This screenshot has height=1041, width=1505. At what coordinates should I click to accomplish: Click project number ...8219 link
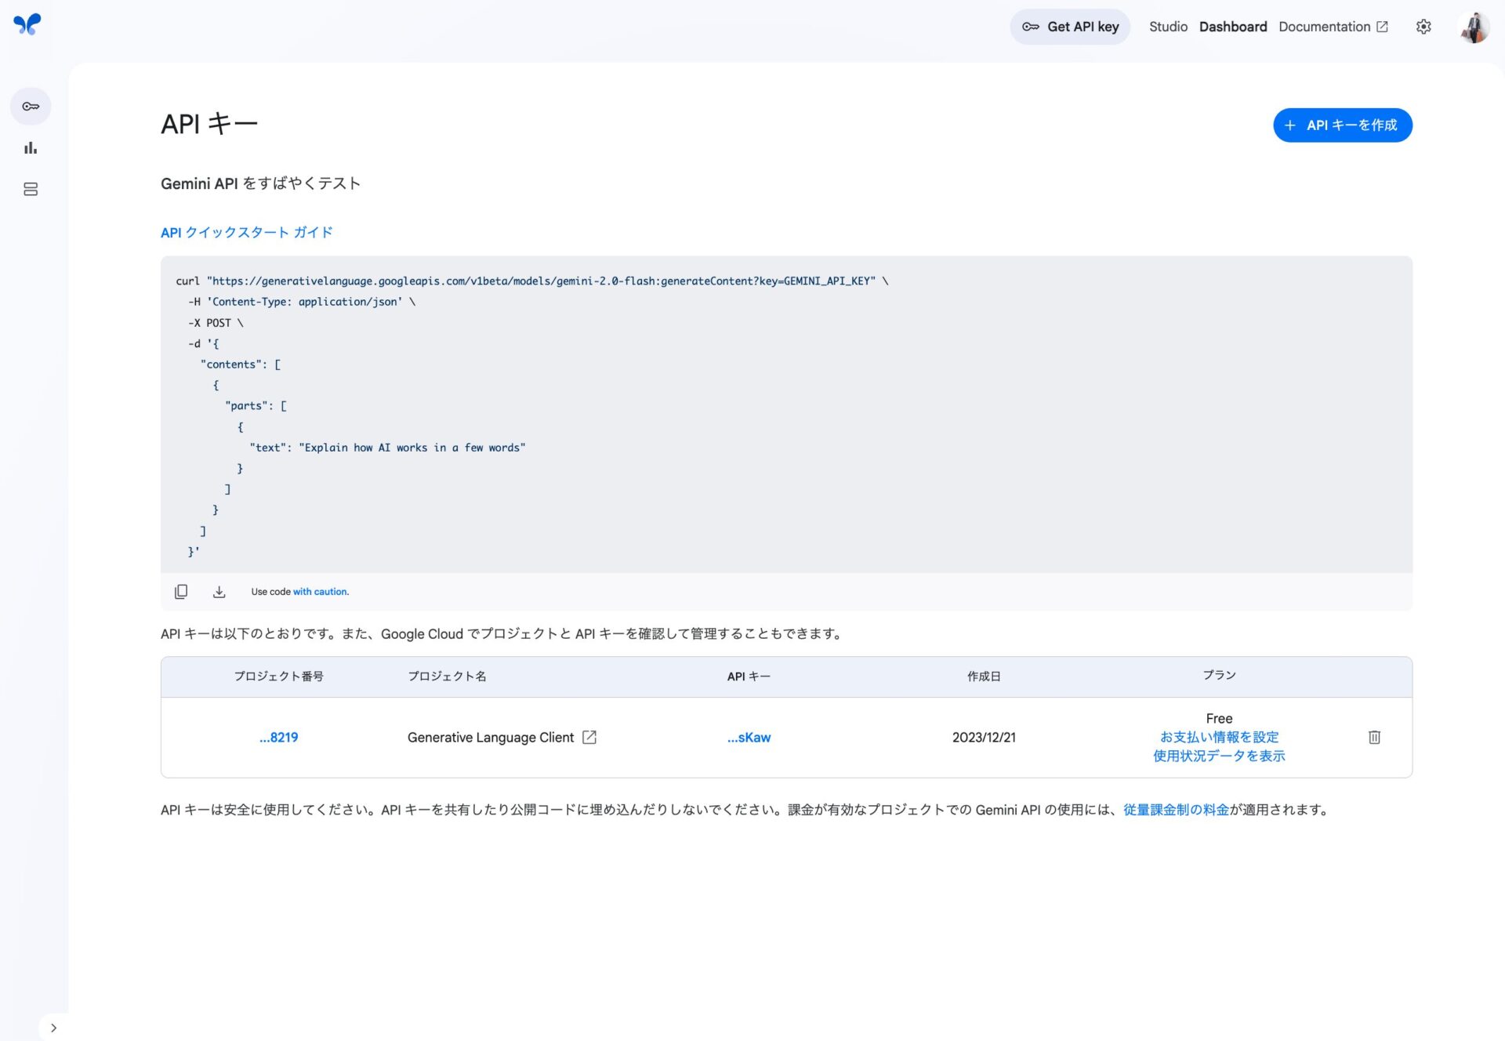point(279,738)
